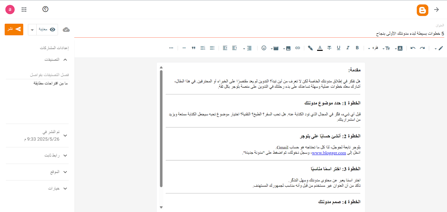Open the emoji special characters picker
Image resolution: width=447 pixels, height=212 pixels.
click(264, 48)
